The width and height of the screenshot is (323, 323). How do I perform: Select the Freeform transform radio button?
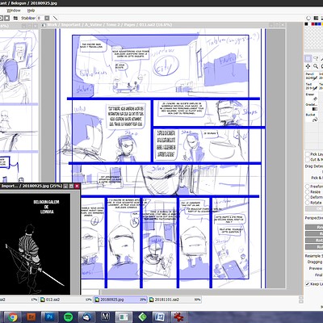coord(308,187)
